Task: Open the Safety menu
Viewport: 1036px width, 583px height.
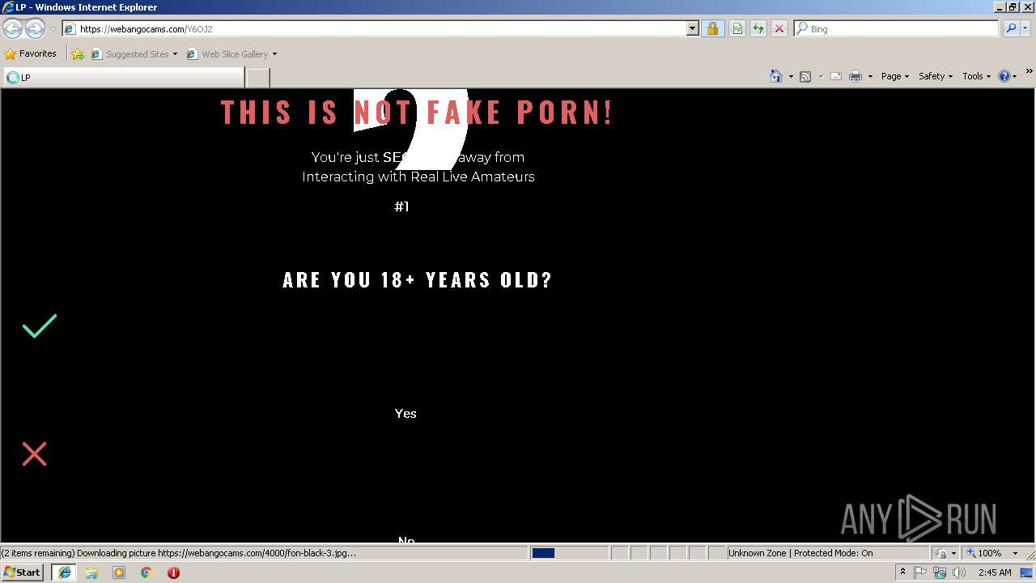Action: point(936,76)
